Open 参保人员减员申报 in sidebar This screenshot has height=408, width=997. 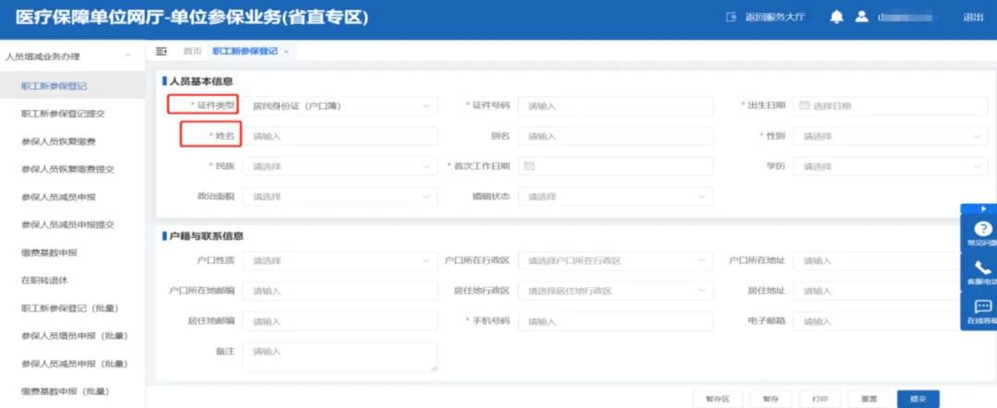[58, 197]
